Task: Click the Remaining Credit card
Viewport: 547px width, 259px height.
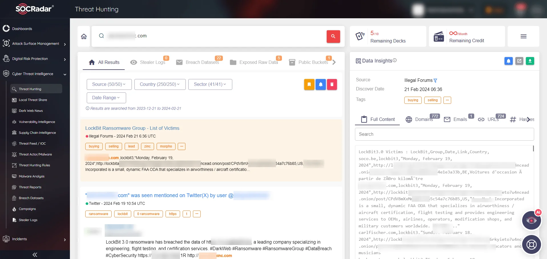Action: pyautogui.click(x=467, y=37)
